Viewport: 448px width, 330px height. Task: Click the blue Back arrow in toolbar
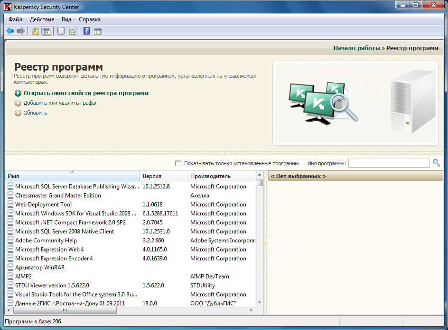click(10, 31)
